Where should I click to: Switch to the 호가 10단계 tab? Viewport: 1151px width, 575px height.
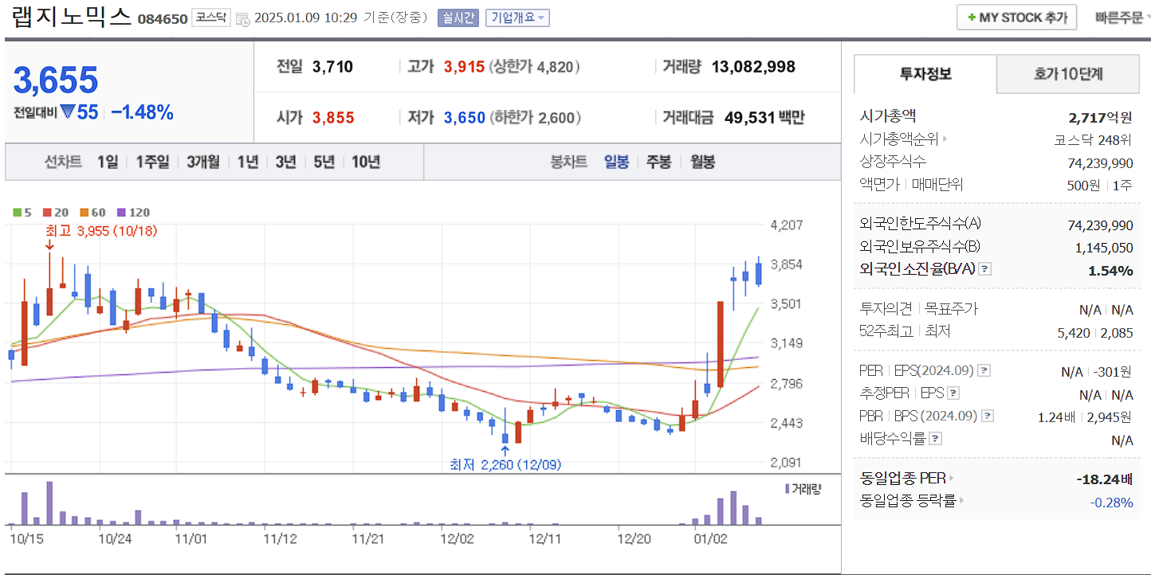click(1067, 74)
